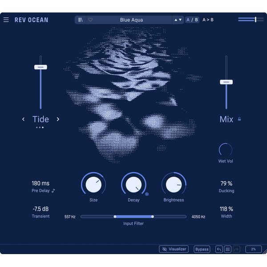Viewport: 267px width, 267px height.
Task: Click the redo arrow icon
Action: point(236,250)
